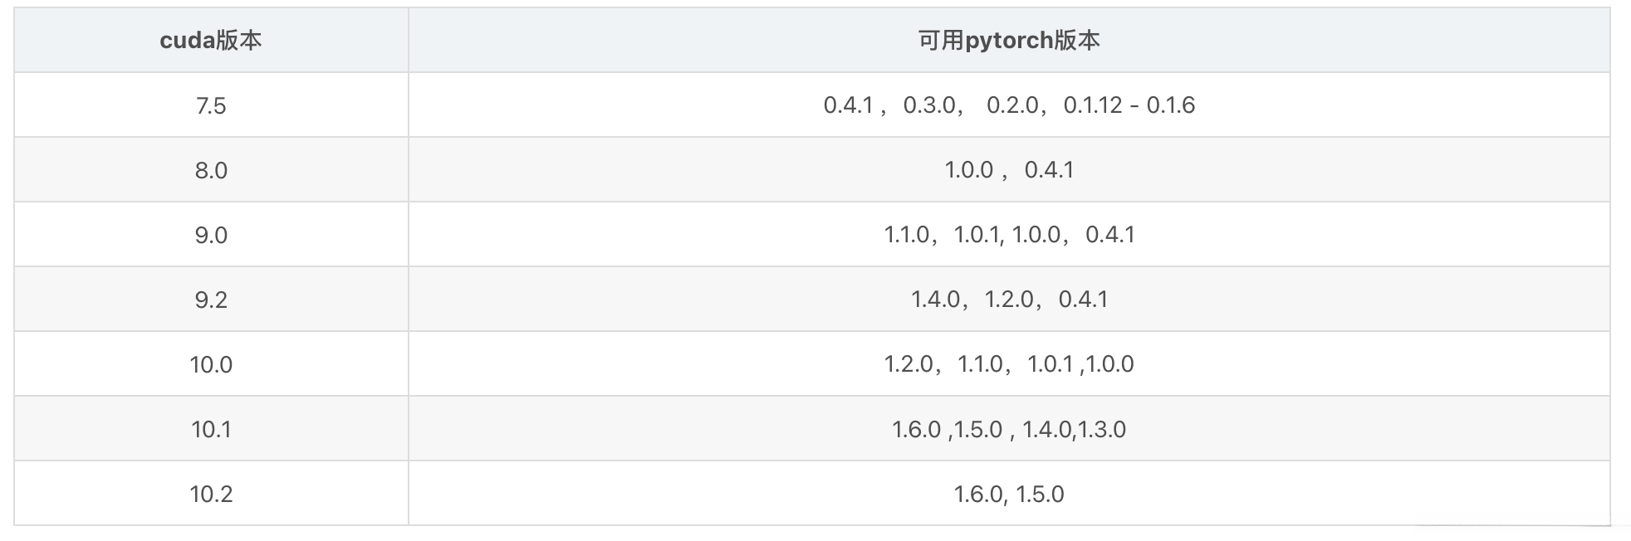Select the cuda 7.5 cell
Image resolution: width=1631 pixels, height=541 pixels.
point(211,105)
